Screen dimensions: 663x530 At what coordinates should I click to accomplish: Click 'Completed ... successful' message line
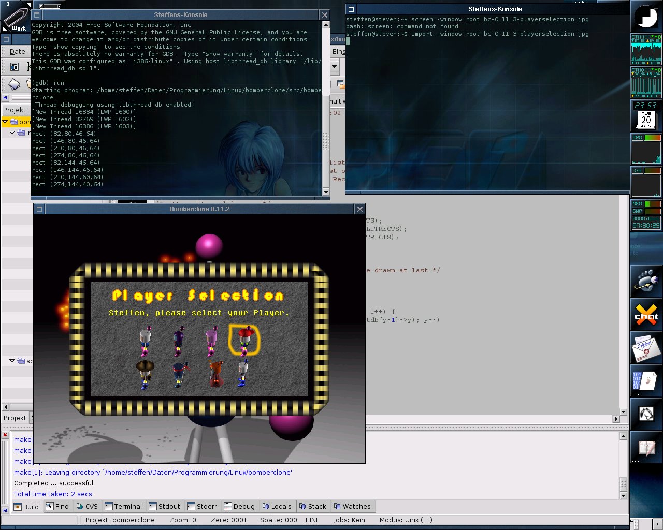click(53, 483)
